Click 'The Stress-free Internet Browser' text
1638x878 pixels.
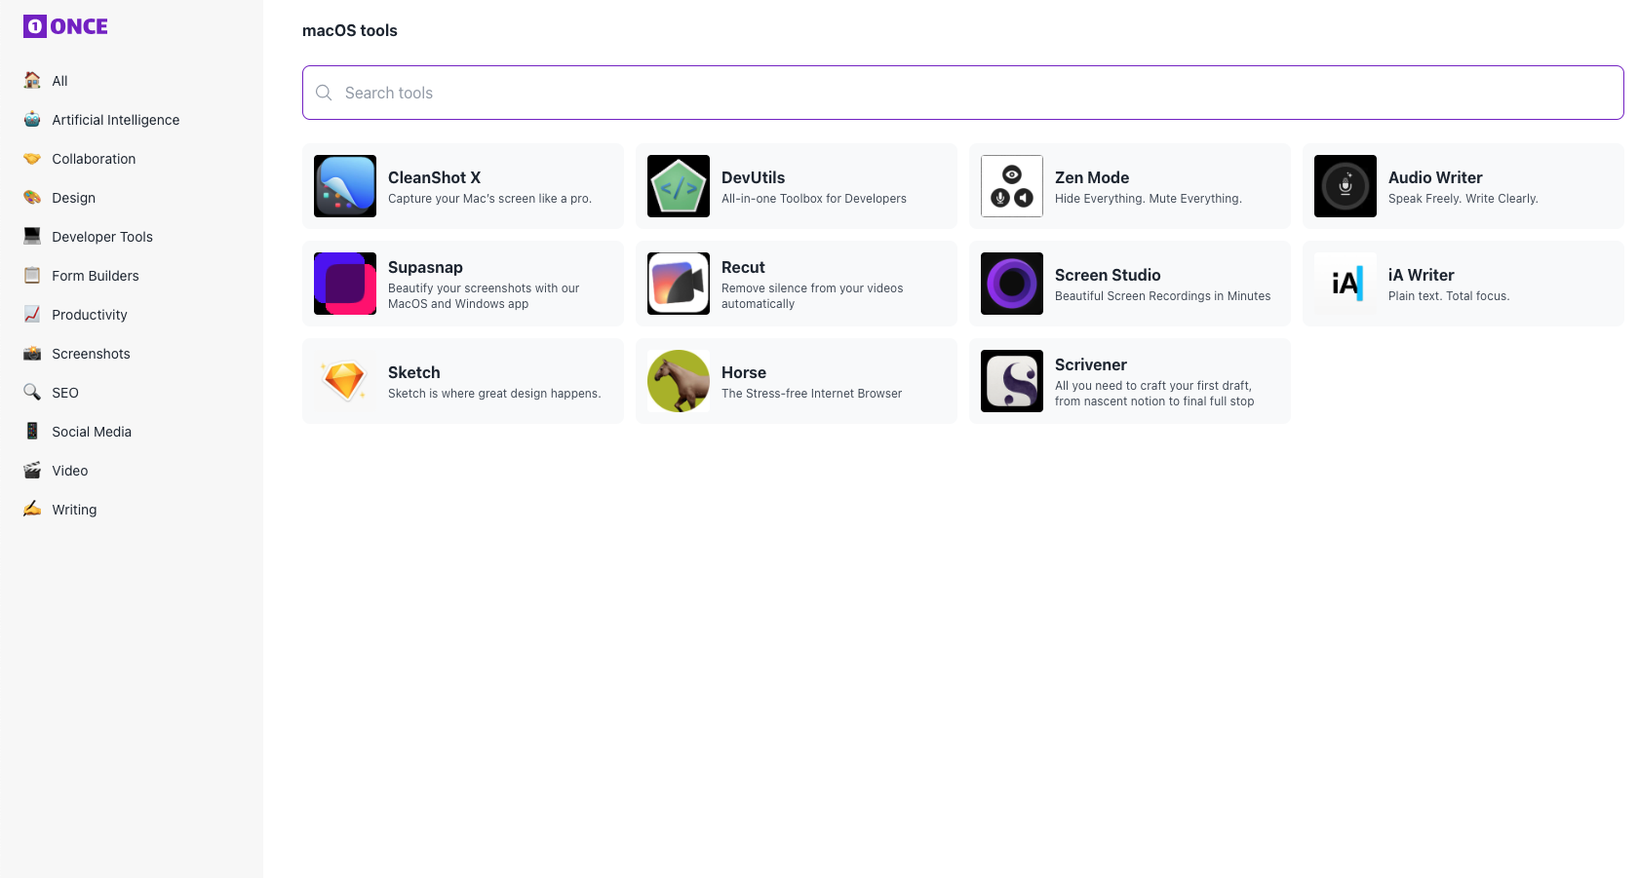[812, 394]
